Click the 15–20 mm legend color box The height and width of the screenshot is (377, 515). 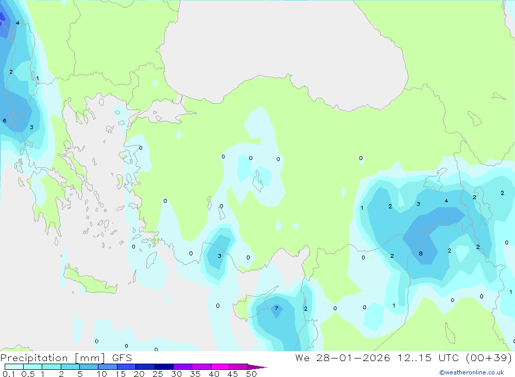pos(127,367)
